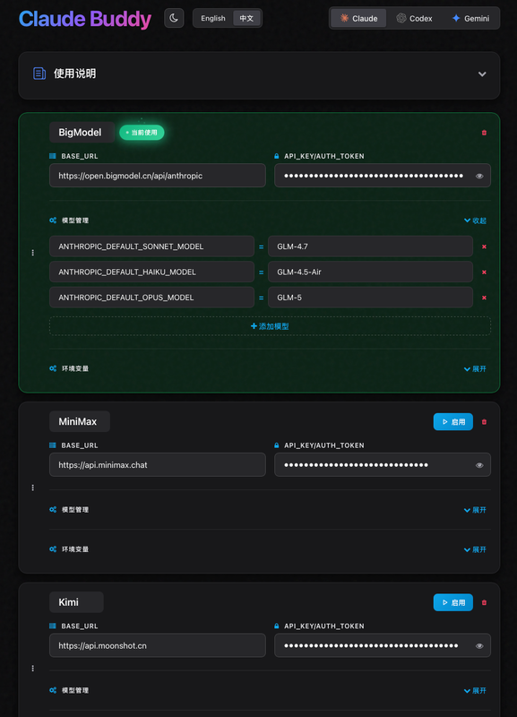This screenshot has height=717, width=517.
Task: Edit the BigModel provider name field
Action: click(82, 132)
